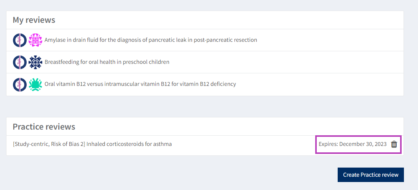418x190 pixels.
Task: Open Breastfeeding for oral health in preschool children
Action: [107, 62]
